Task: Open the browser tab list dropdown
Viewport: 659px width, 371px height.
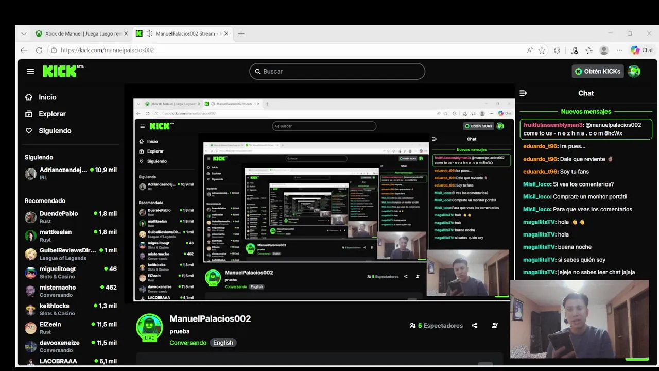Action: [24, 33]
